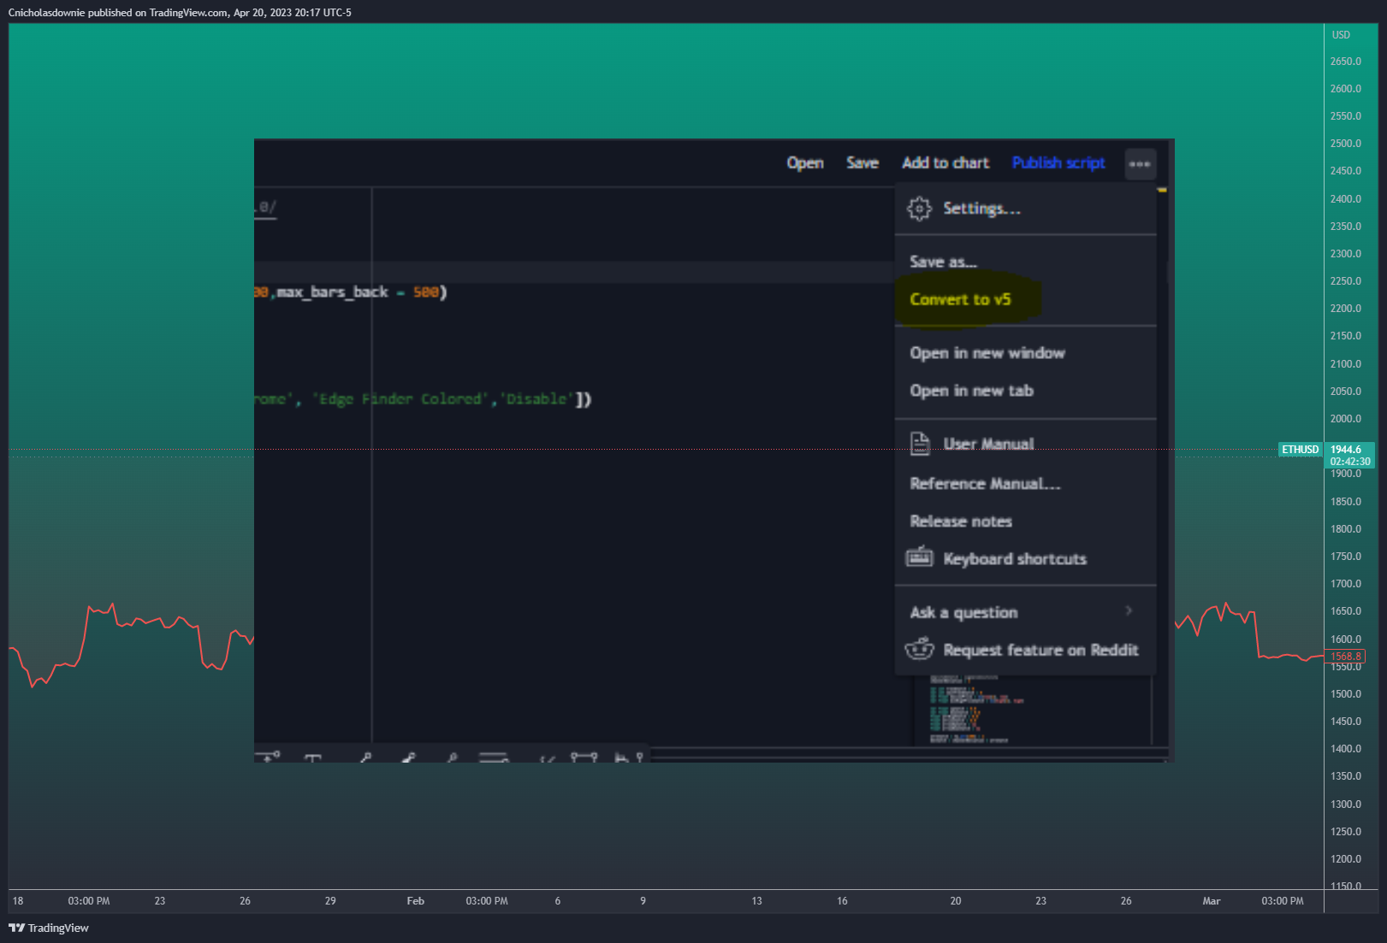
Task: Click the Feb label on time axis
Action: point(416,900)
